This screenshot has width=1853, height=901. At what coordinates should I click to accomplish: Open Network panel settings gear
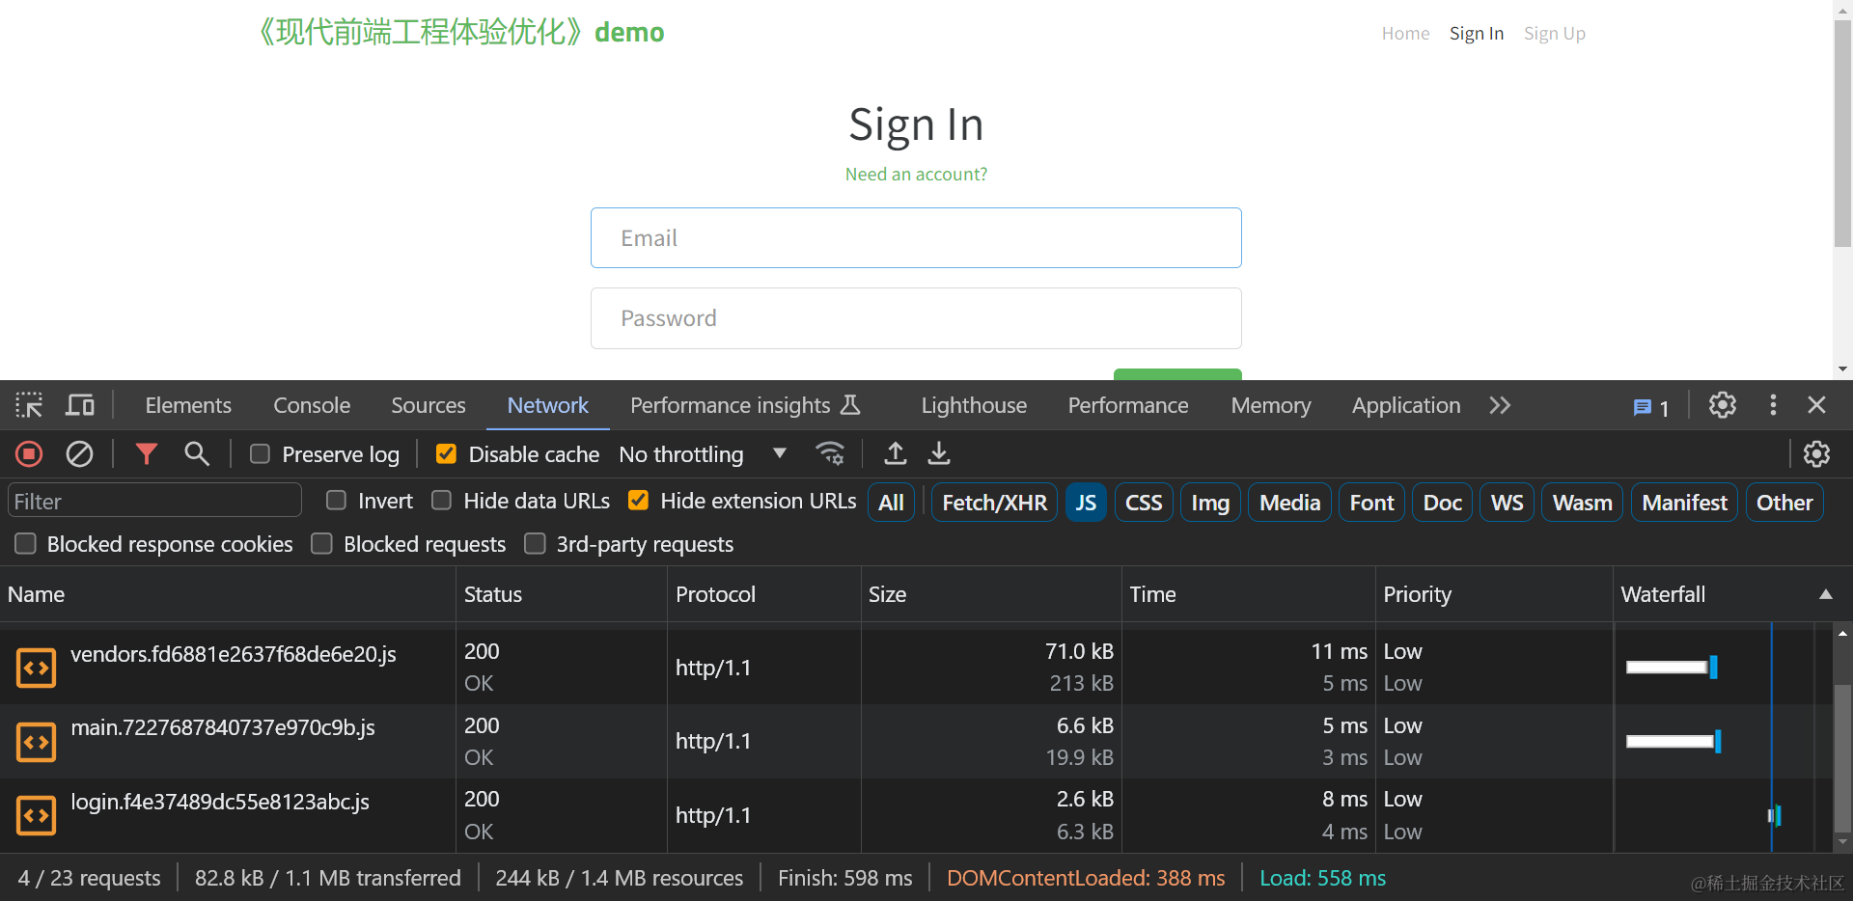[x=1816, y=453]
